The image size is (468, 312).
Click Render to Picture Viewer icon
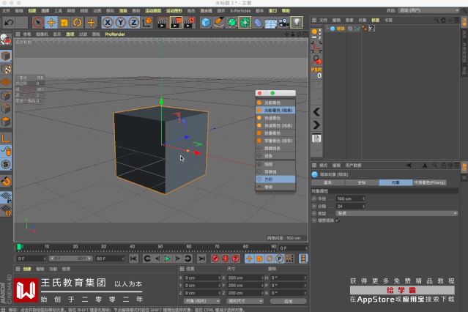click(176, 23)
